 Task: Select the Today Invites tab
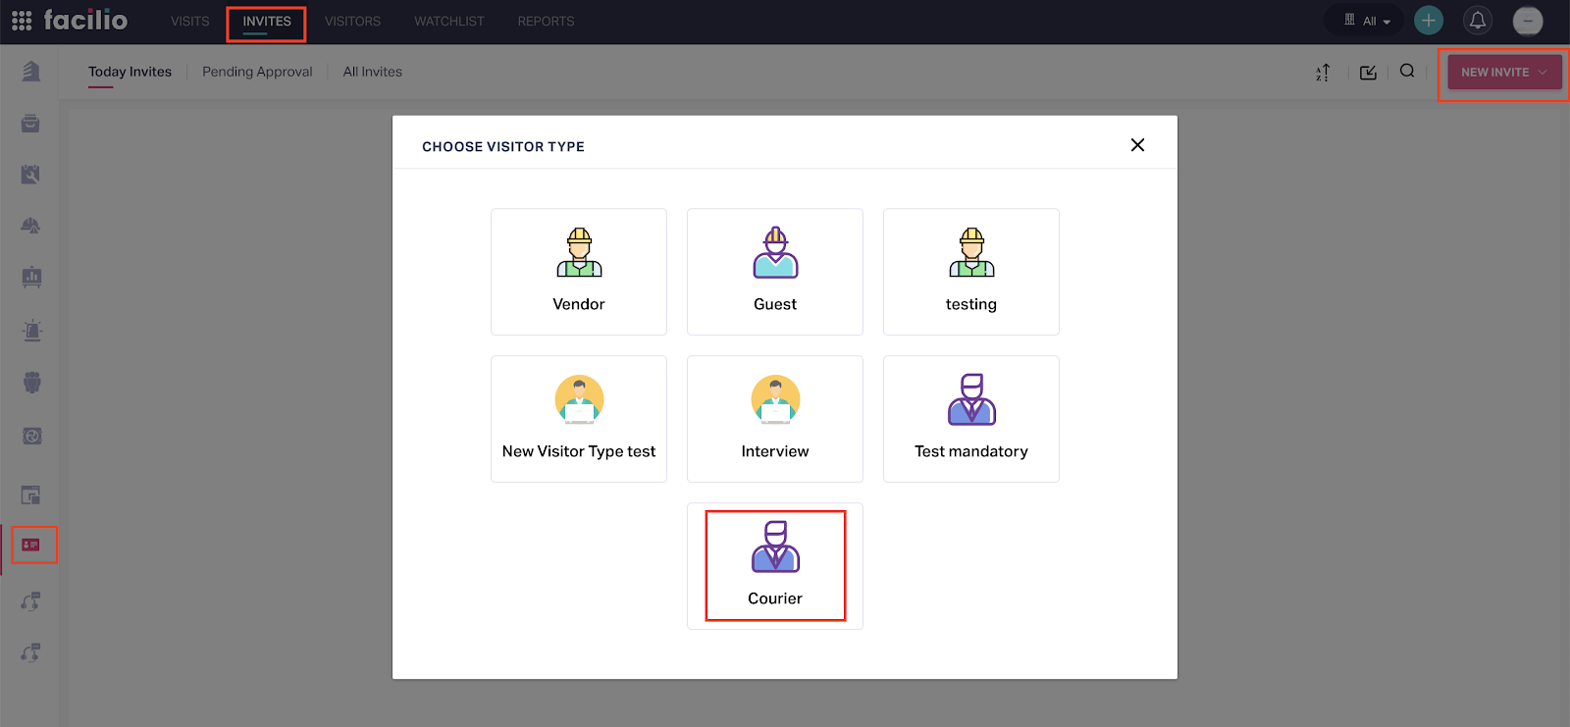130,72
